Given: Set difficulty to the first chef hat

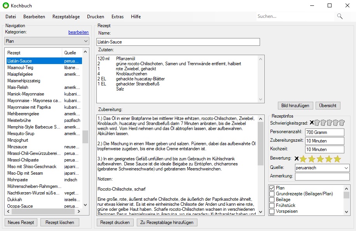Looking at the screenshot, I should 317,123.
